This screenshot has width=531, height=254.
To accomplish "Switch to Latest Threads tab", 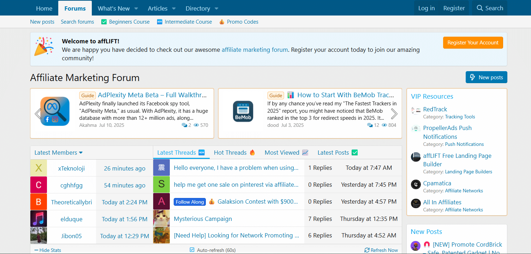I will (181, 153).
